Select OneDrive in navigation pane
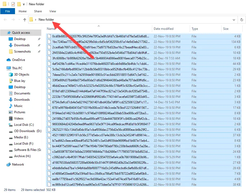The height and width of the screenshot is (193, 246). [x=18, y=60]
